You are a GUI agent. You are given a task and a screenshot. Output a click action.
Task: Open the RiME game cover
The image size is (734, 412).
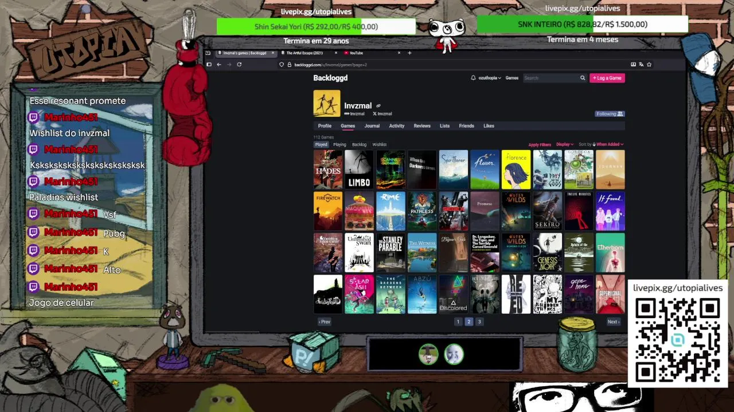391,211
